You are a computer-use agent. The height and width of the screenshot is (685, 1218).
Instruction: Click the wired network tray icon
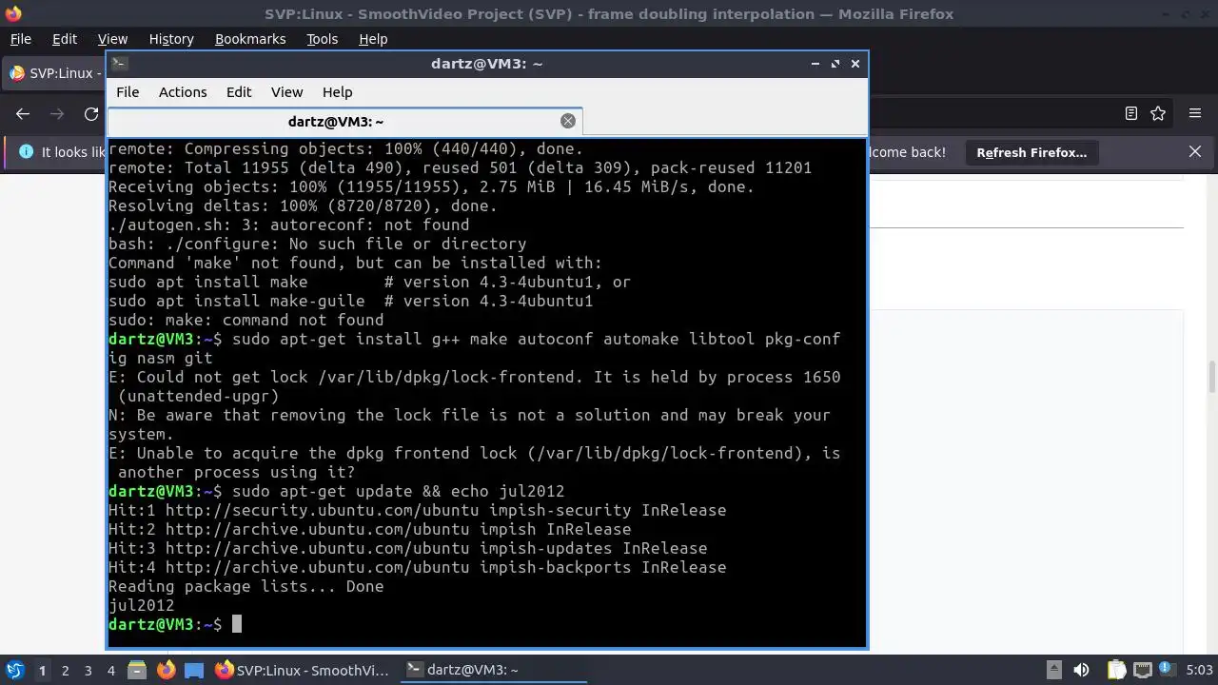pyautogui.click(x=1143, y=670)
